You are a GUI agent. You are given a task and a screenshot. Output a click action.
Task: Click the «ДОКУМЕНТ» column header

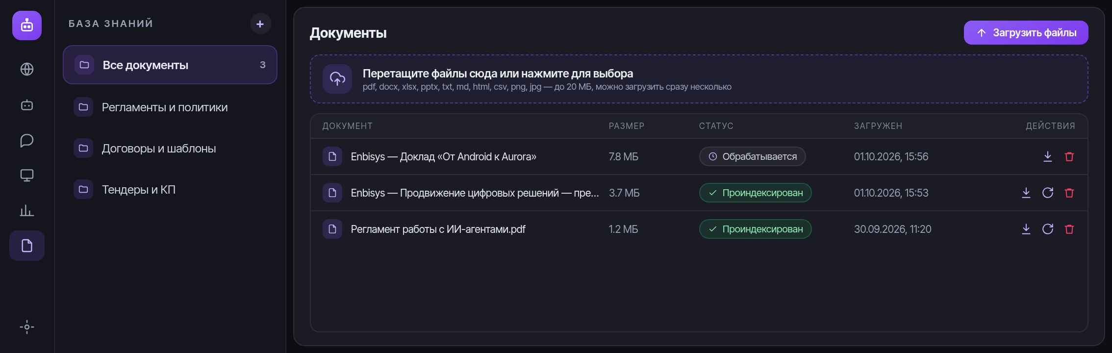pyautogui.click(x=348, y=126)
